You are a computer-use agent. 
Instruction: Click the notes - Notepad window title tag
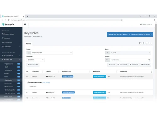point(68,76)
